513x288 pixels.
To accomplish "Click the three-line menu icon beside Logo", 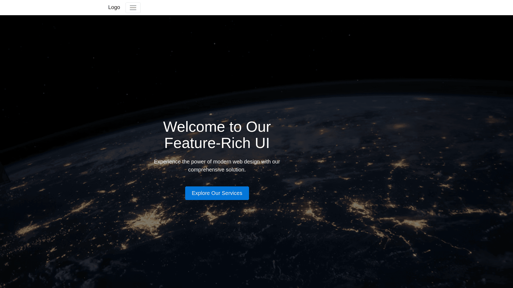I will (133, 8).
